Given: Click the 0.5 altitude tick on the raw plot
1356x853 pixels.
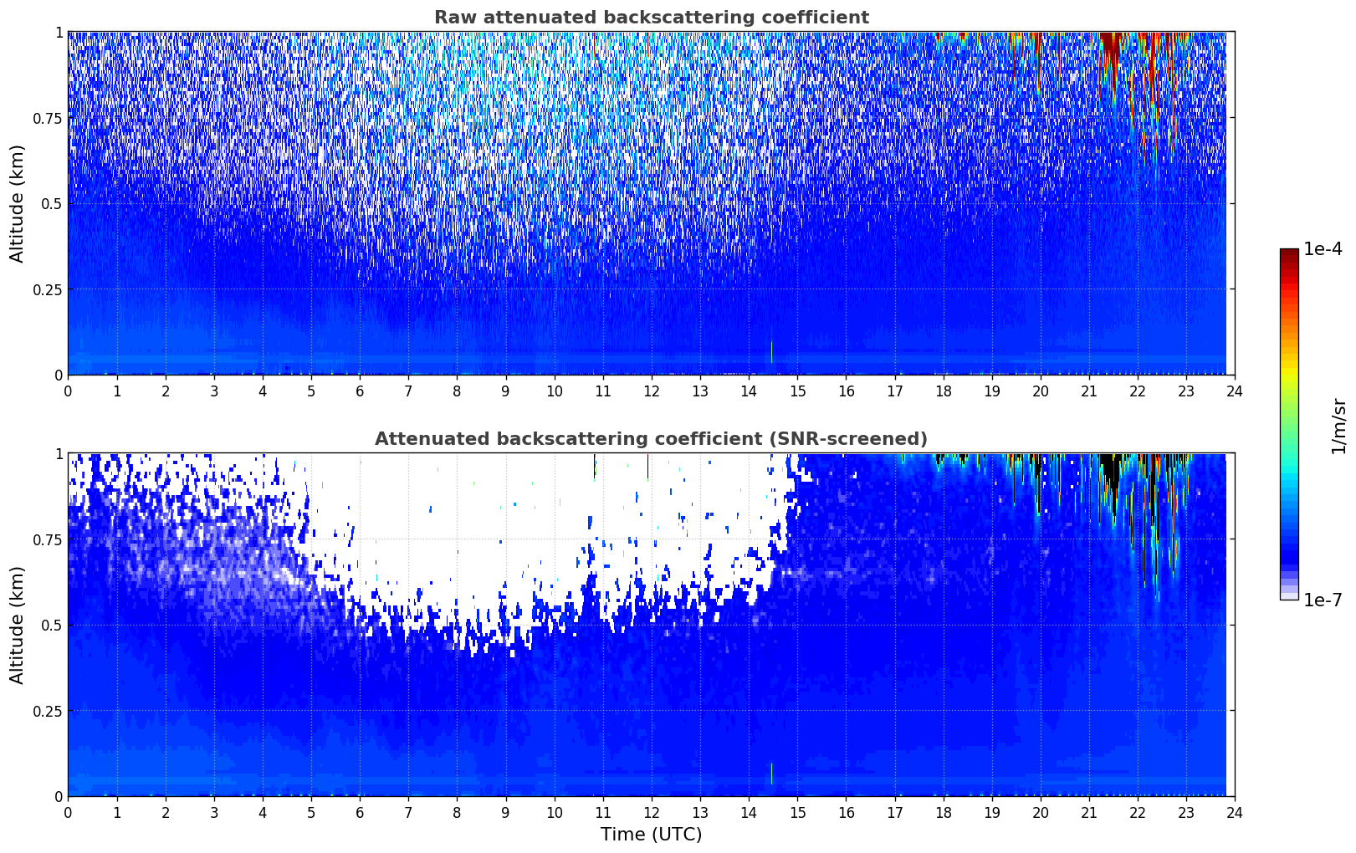Looking at the screenshot, I should click(52, 204).
